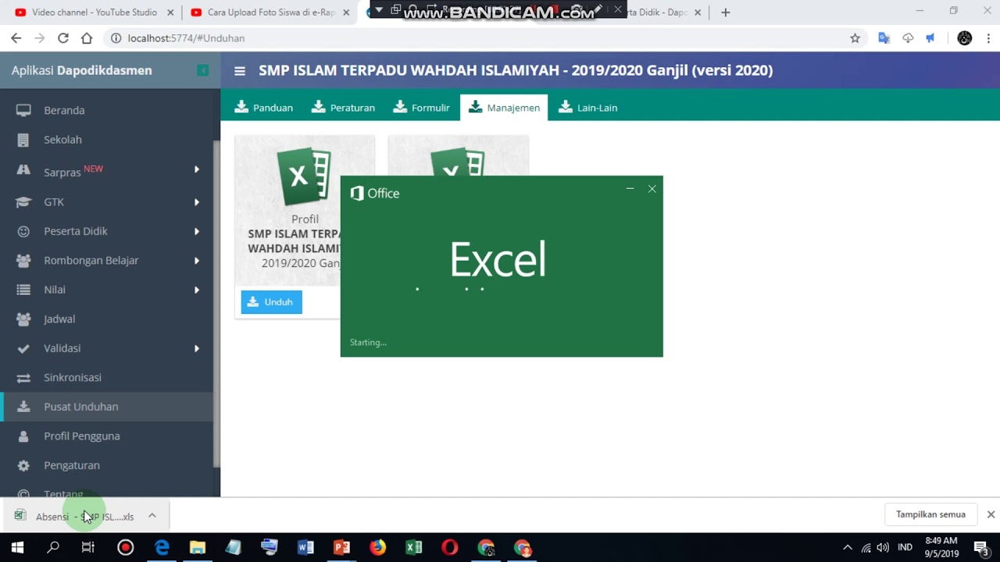Open PowerPoint from the taskbar
The width and height of the screenshot is (1000, 562).
click(341, 547)
